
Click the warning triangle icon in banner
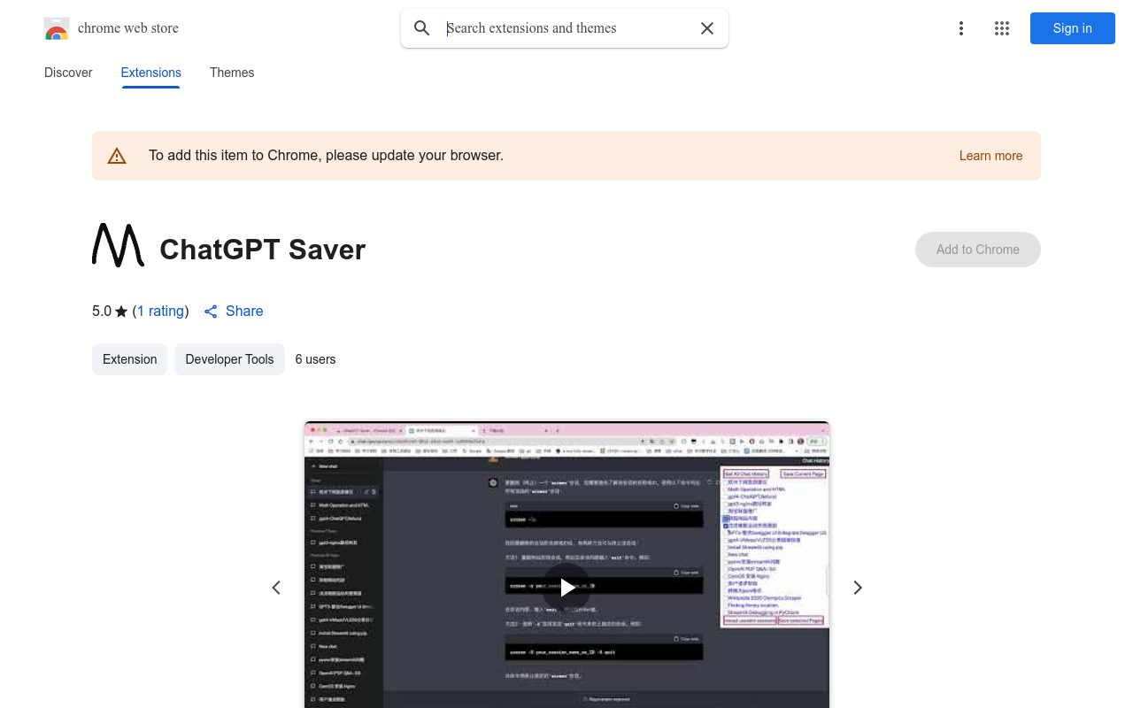117,156
